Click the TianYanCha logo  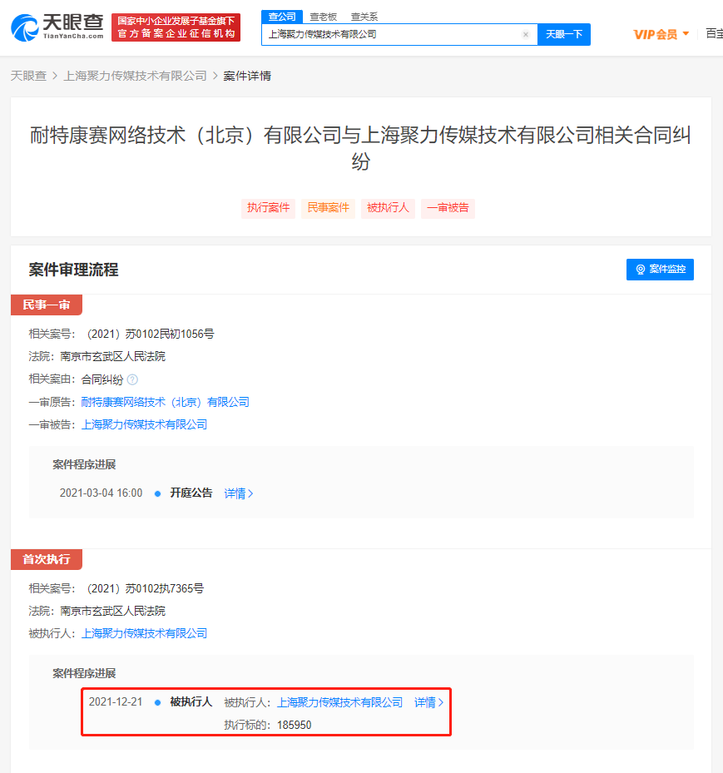[x=57, y=27]
